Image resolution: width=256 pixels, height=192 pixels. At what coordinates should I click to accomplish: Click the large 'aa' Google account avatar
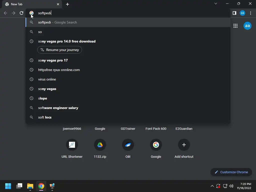tap(247, 26)
